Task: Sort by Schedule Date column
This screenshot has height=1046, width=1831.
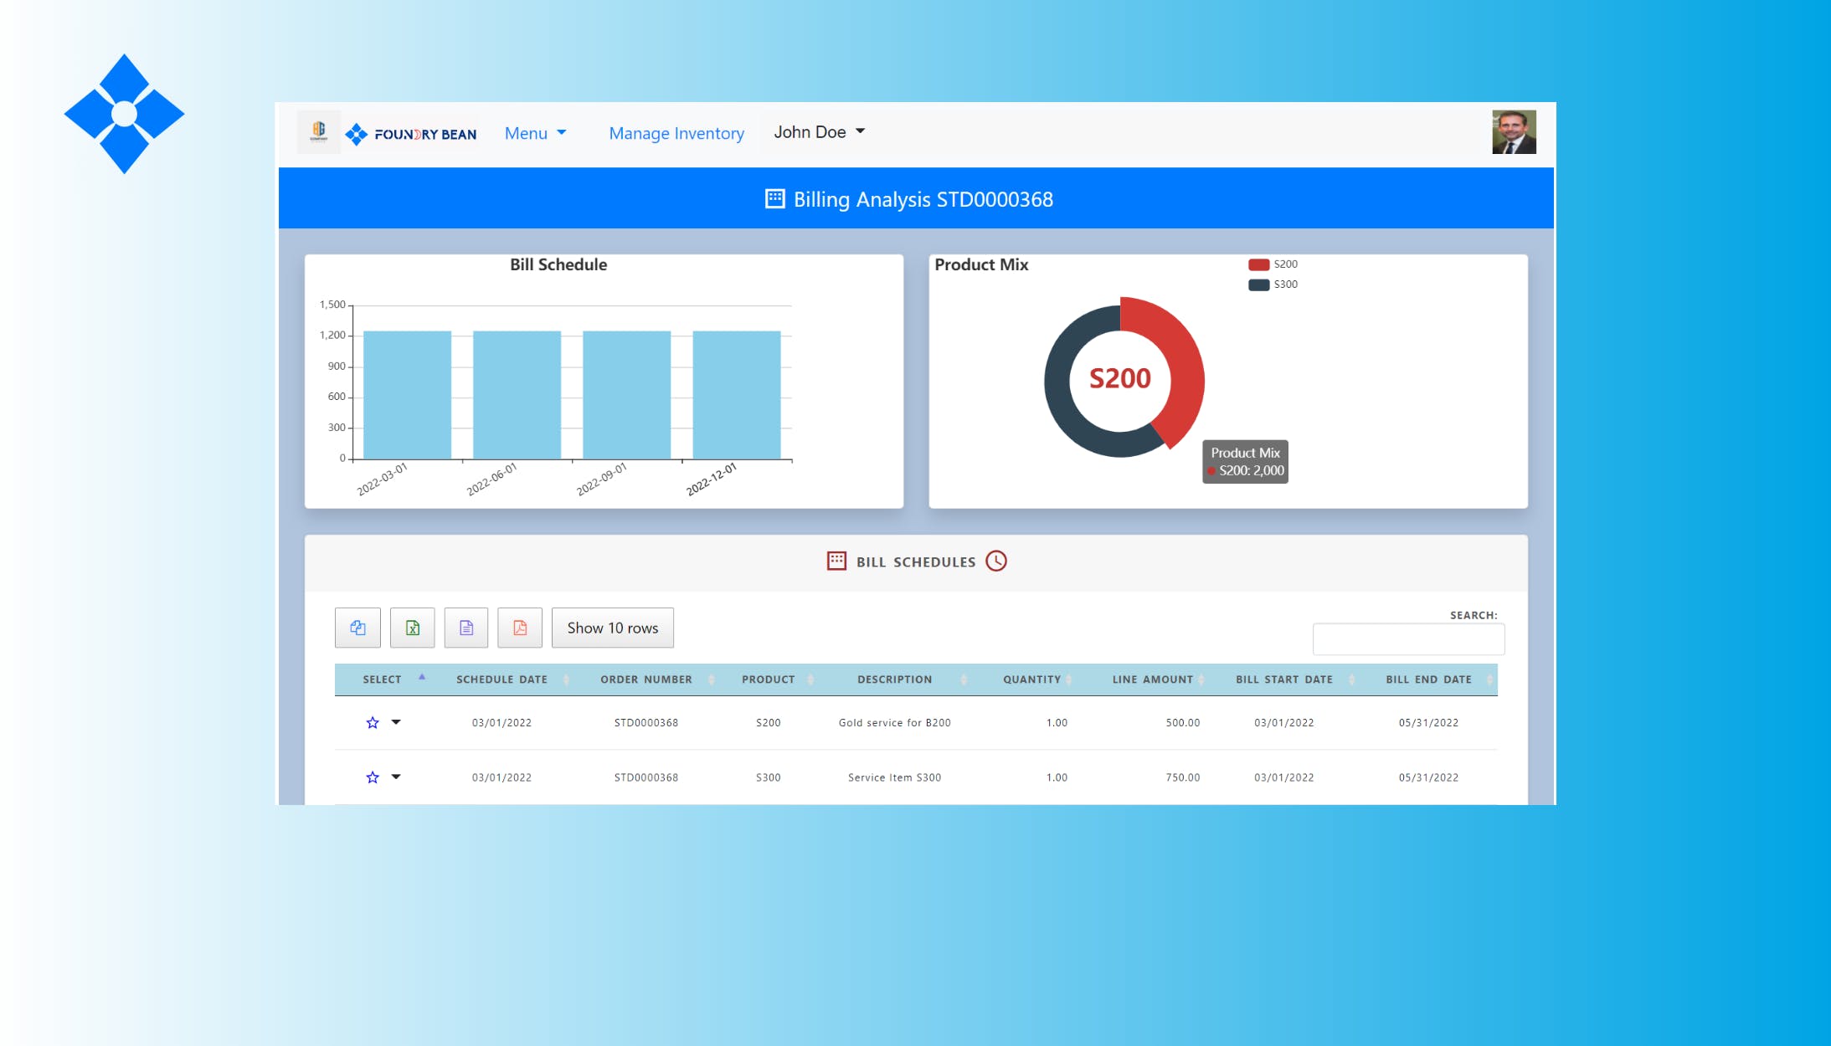Action: pyautogui.click(x=501, y=679)
